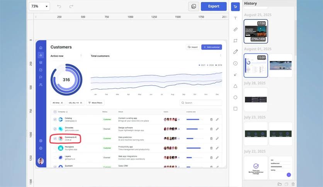
Task: Open folder icon in History footer
Action: coord(280,184)
